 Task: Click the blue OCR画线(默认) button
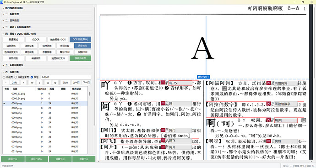point(81,39)
